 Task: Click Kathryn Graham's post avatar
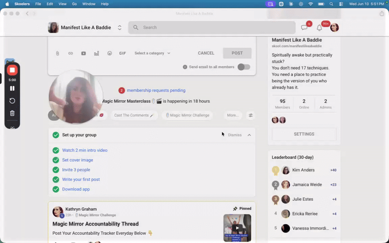click(58, 211)
